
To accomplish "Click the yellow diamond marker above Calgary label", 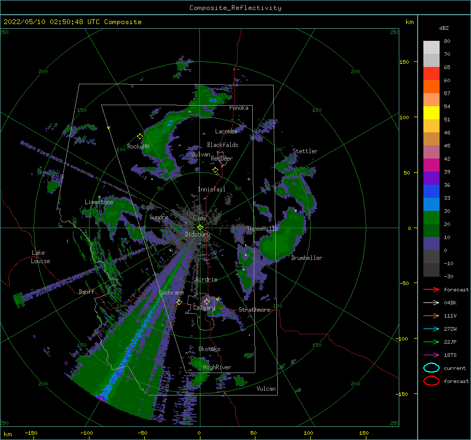I will [207, 301].
